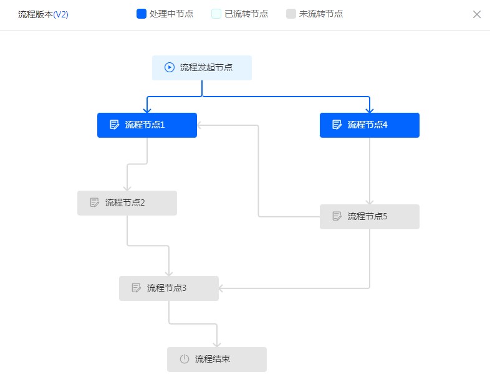Click the edit icon on 流程节点1
The image size is (490, 390).
[x=114, y=125]
